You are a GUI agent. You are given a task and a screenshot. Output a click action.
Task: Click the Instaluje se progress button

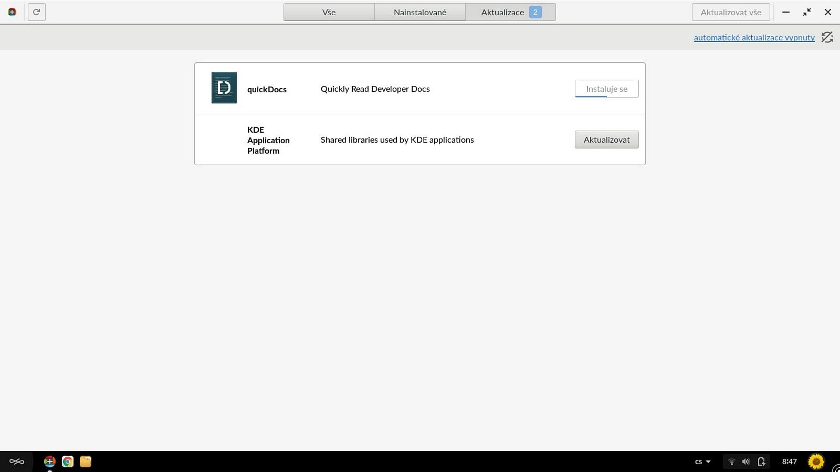pyautogui.click(x=607, y=89)
